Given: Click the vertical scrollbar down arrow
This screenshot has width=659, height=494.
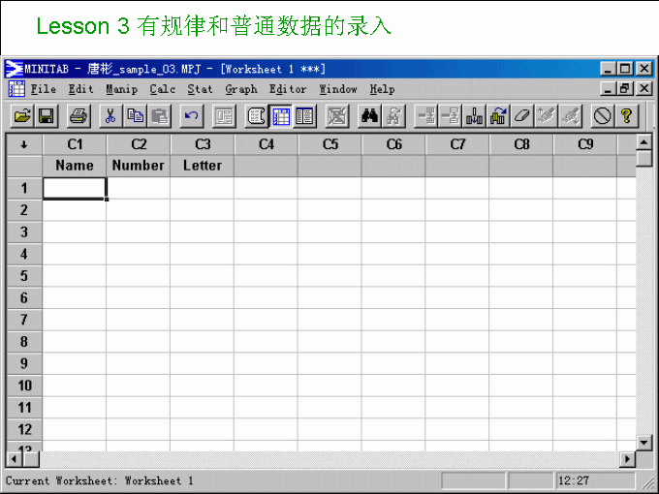Looking at the screenshot, I should [x=643, y=442].
